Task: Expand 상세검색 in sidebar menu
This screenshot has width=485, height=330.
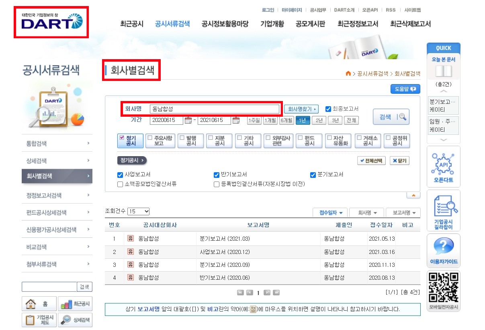Action: 57,161
